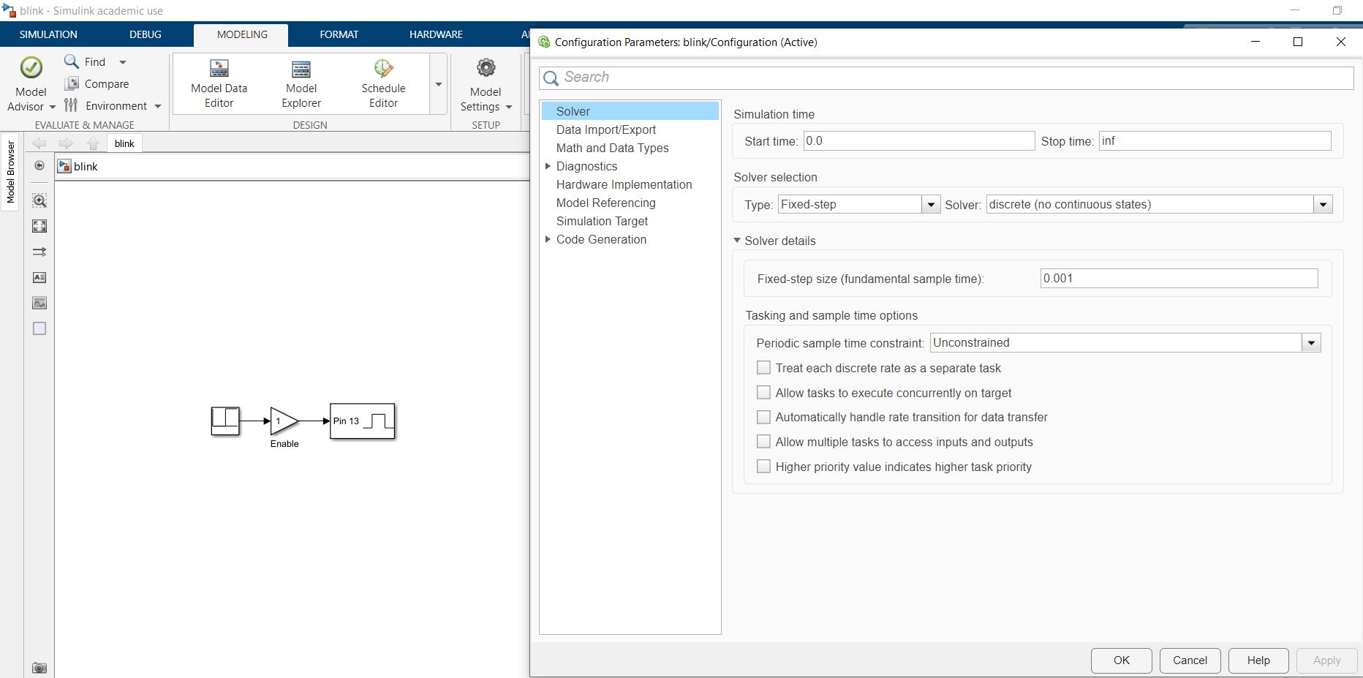Focus the Start time field

click(x=919, y=141)
